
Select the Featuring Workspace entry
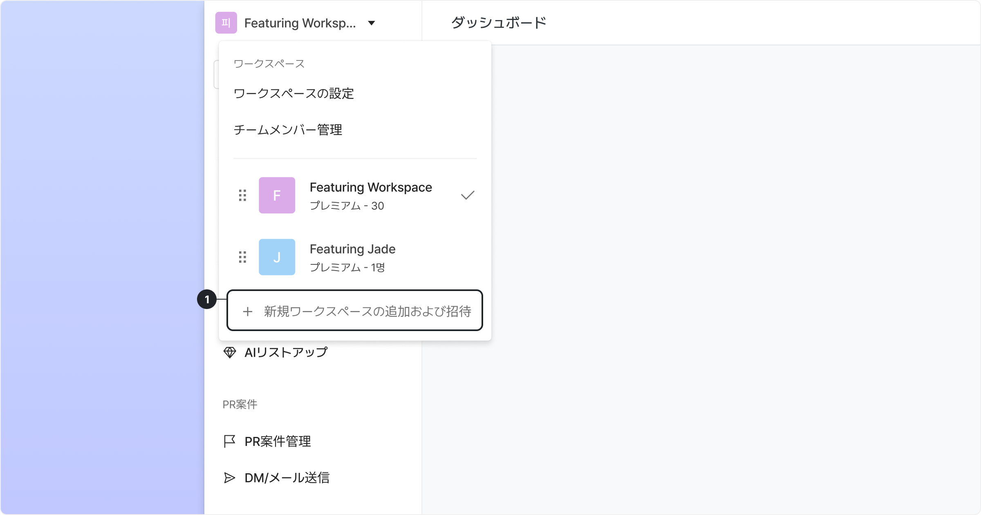click(x=370, y=188)
